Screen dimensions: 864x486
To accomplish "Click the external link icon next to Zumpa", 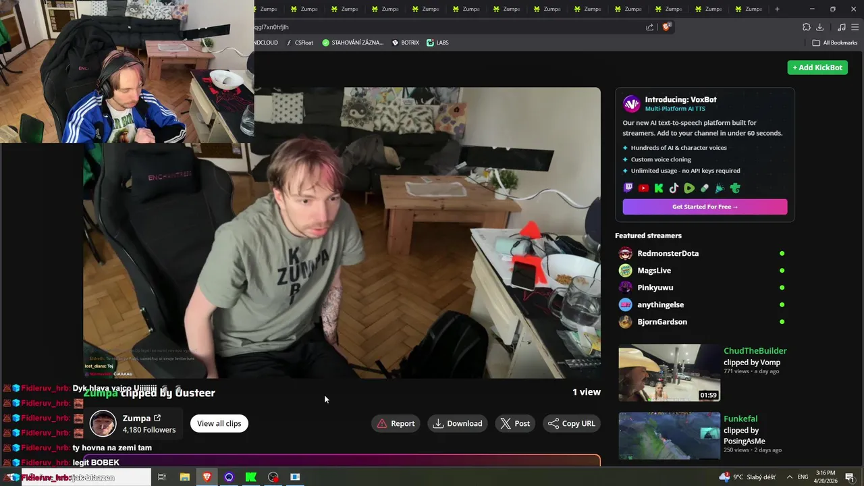I will [157, 418].
